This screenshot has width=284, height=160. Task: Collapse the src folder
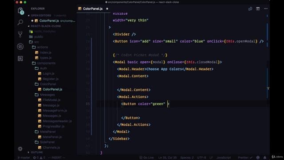36,42
